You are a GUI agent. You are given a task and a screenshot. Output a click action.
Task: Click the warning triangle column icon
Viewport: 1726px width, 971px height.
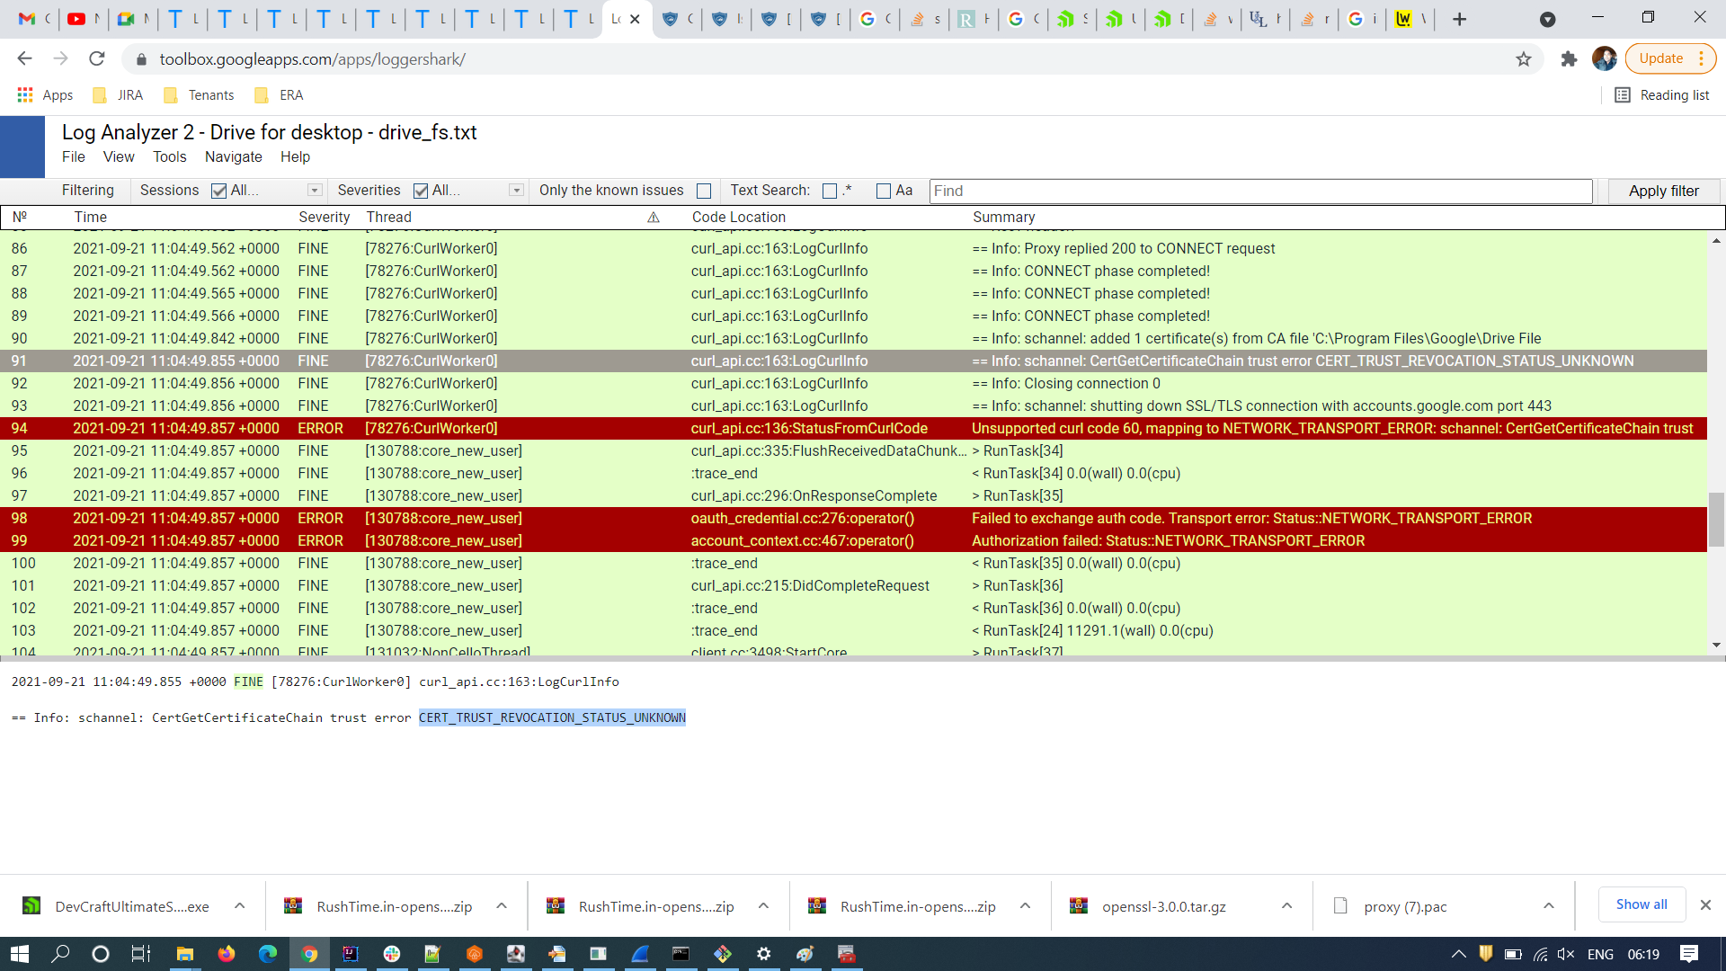pos(654,218)
